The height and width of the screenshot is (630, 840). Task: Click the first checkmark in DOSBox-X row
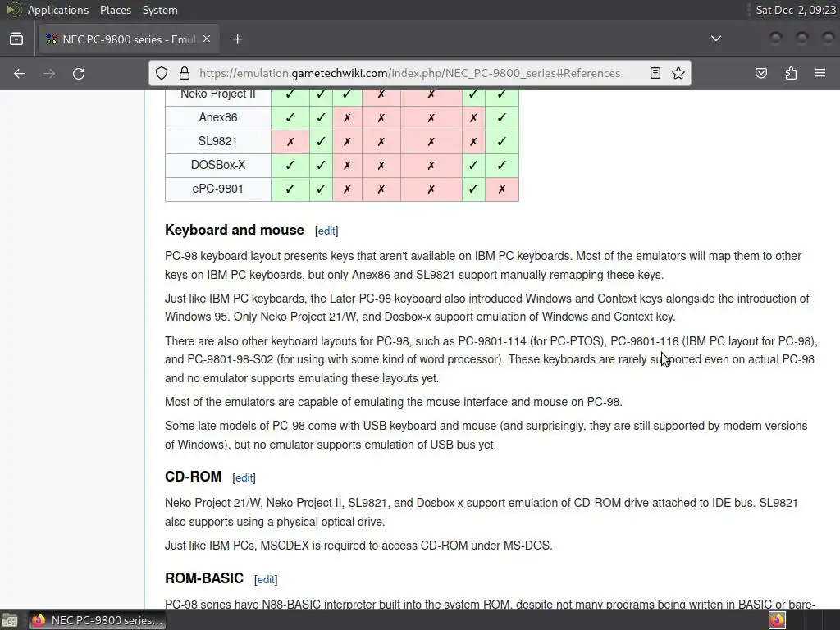pos(290,165)
